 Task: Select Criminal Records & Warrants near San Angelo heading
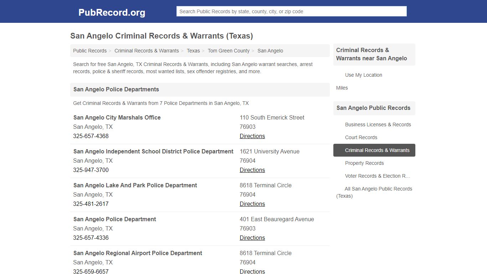click(x=371, y=54)
